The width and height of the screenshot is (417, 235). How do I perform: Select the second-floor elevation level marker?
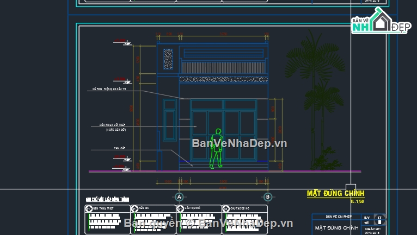coord(122,80)
